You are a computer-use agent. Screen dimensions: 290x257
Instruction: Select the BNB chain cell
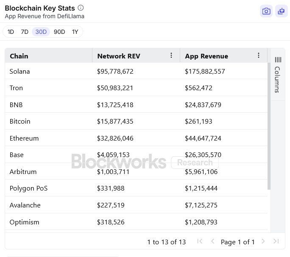48,105
